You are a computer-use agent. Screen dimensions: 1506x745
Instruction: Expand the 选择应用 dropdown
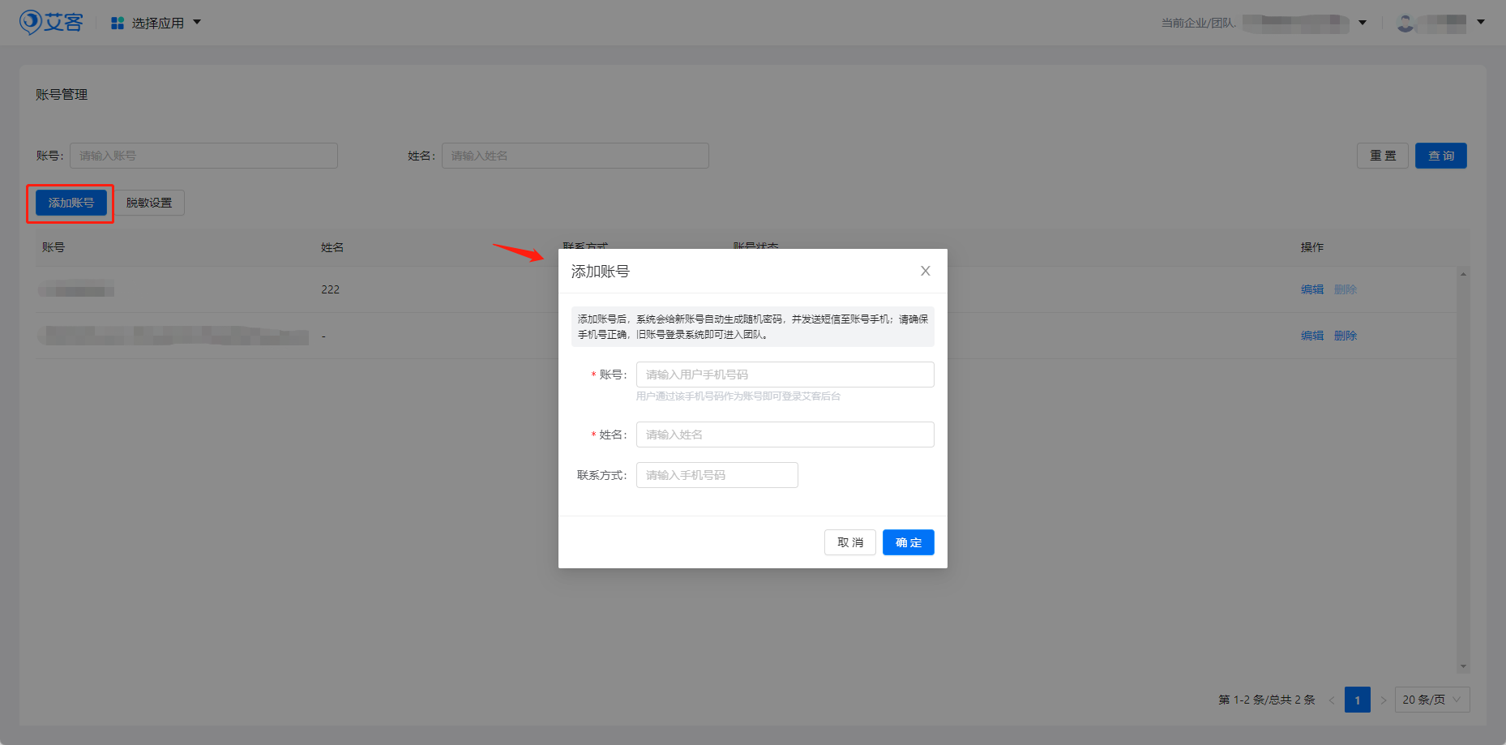pos(197,23)
